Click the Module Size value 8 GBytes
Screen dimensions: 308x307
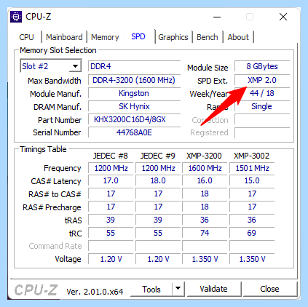click(262, 66)
